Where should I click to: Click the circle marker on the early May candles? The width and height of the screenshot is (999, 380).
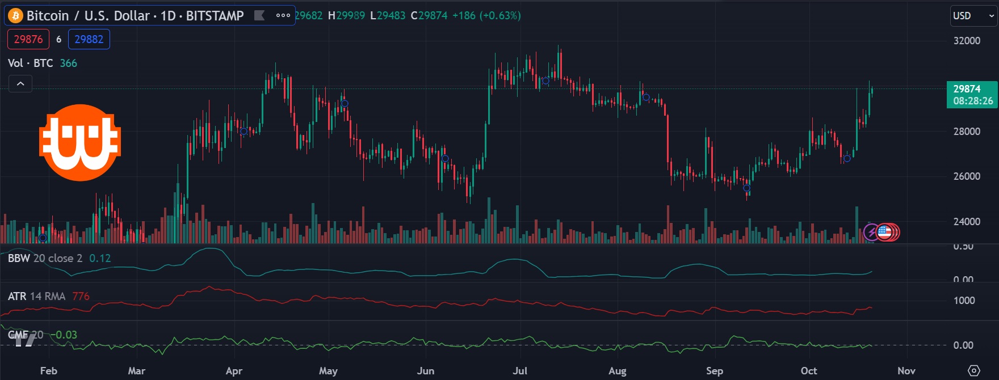[345, 103]
